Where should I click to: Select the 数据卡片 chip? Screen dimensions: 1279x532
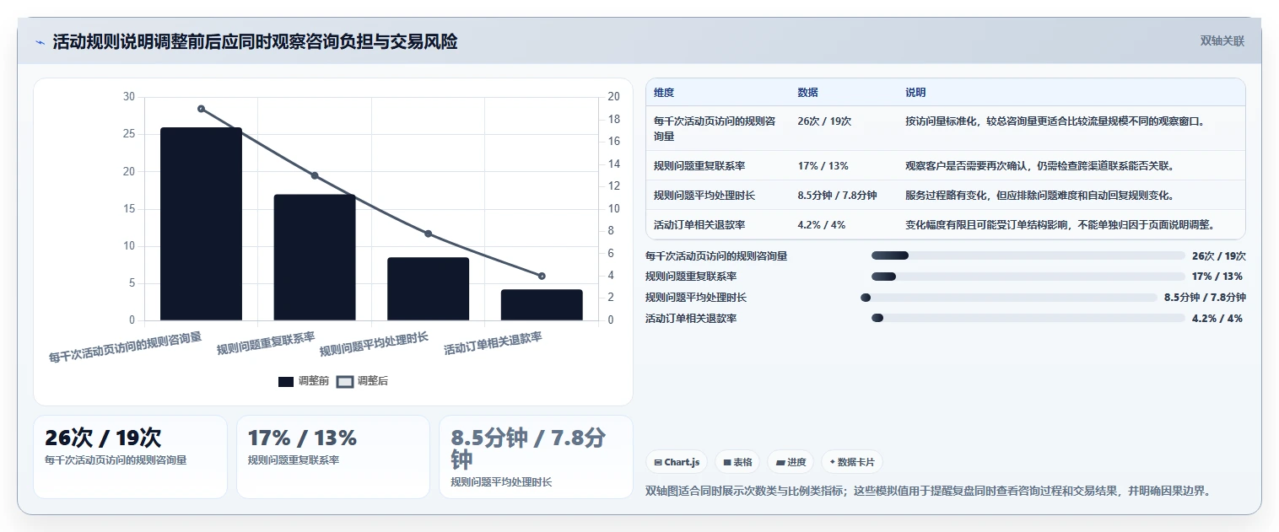pyautogui.click(x=852, y=462)
